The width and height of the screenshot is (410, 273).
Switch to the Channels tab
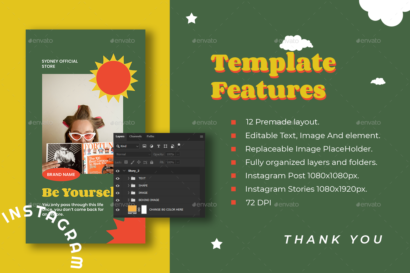[135, 136]
